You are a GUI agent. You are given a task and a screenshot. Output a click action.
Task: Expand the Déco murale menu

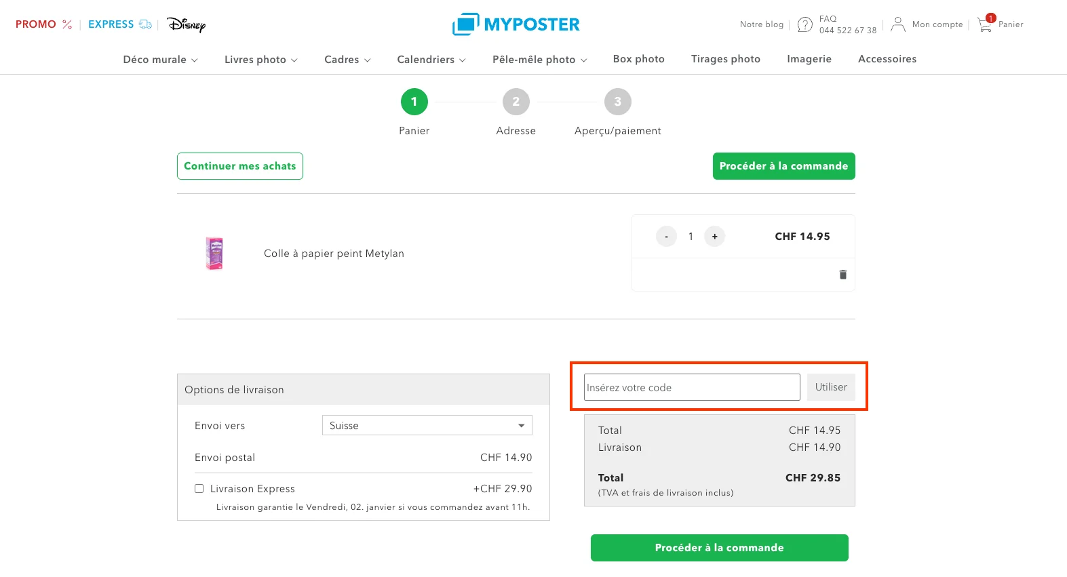click(x=161, y=60)
